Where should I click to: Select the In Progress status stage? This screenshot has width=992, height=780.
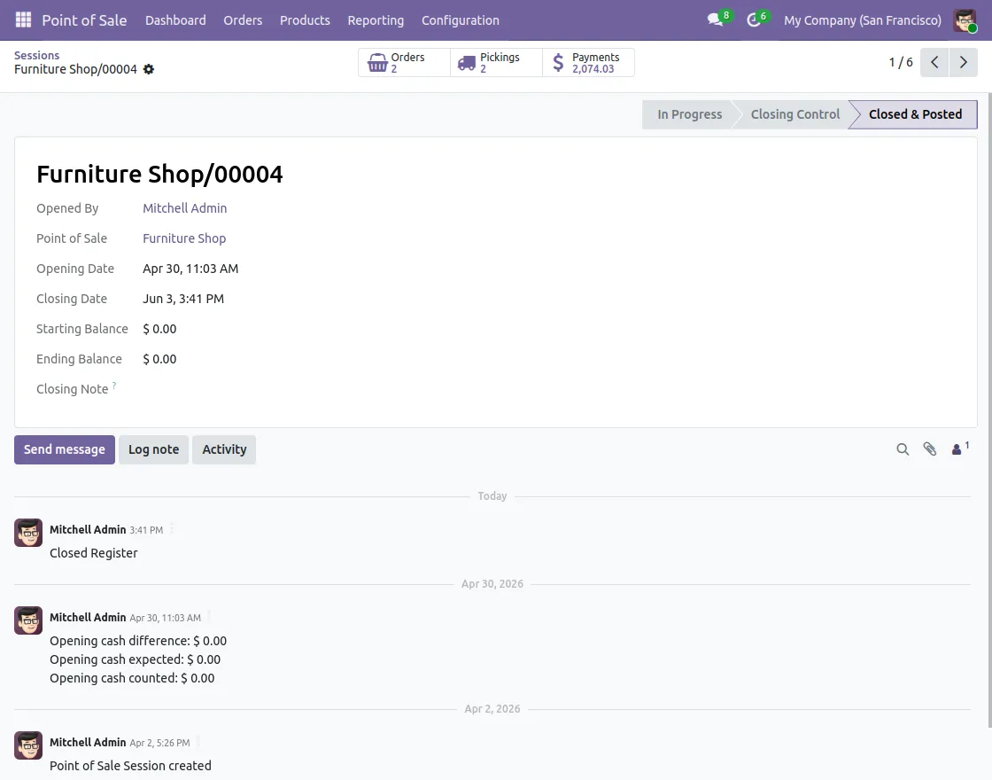point(689,114)
